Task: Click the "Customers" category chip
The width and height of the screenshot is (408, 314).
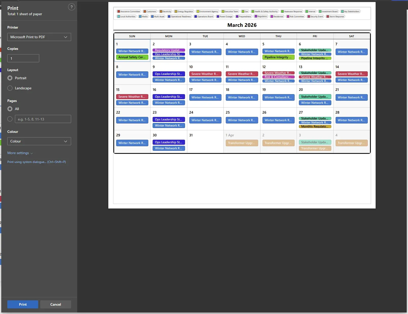Action: pyautogui.click(x=150, y=11)
